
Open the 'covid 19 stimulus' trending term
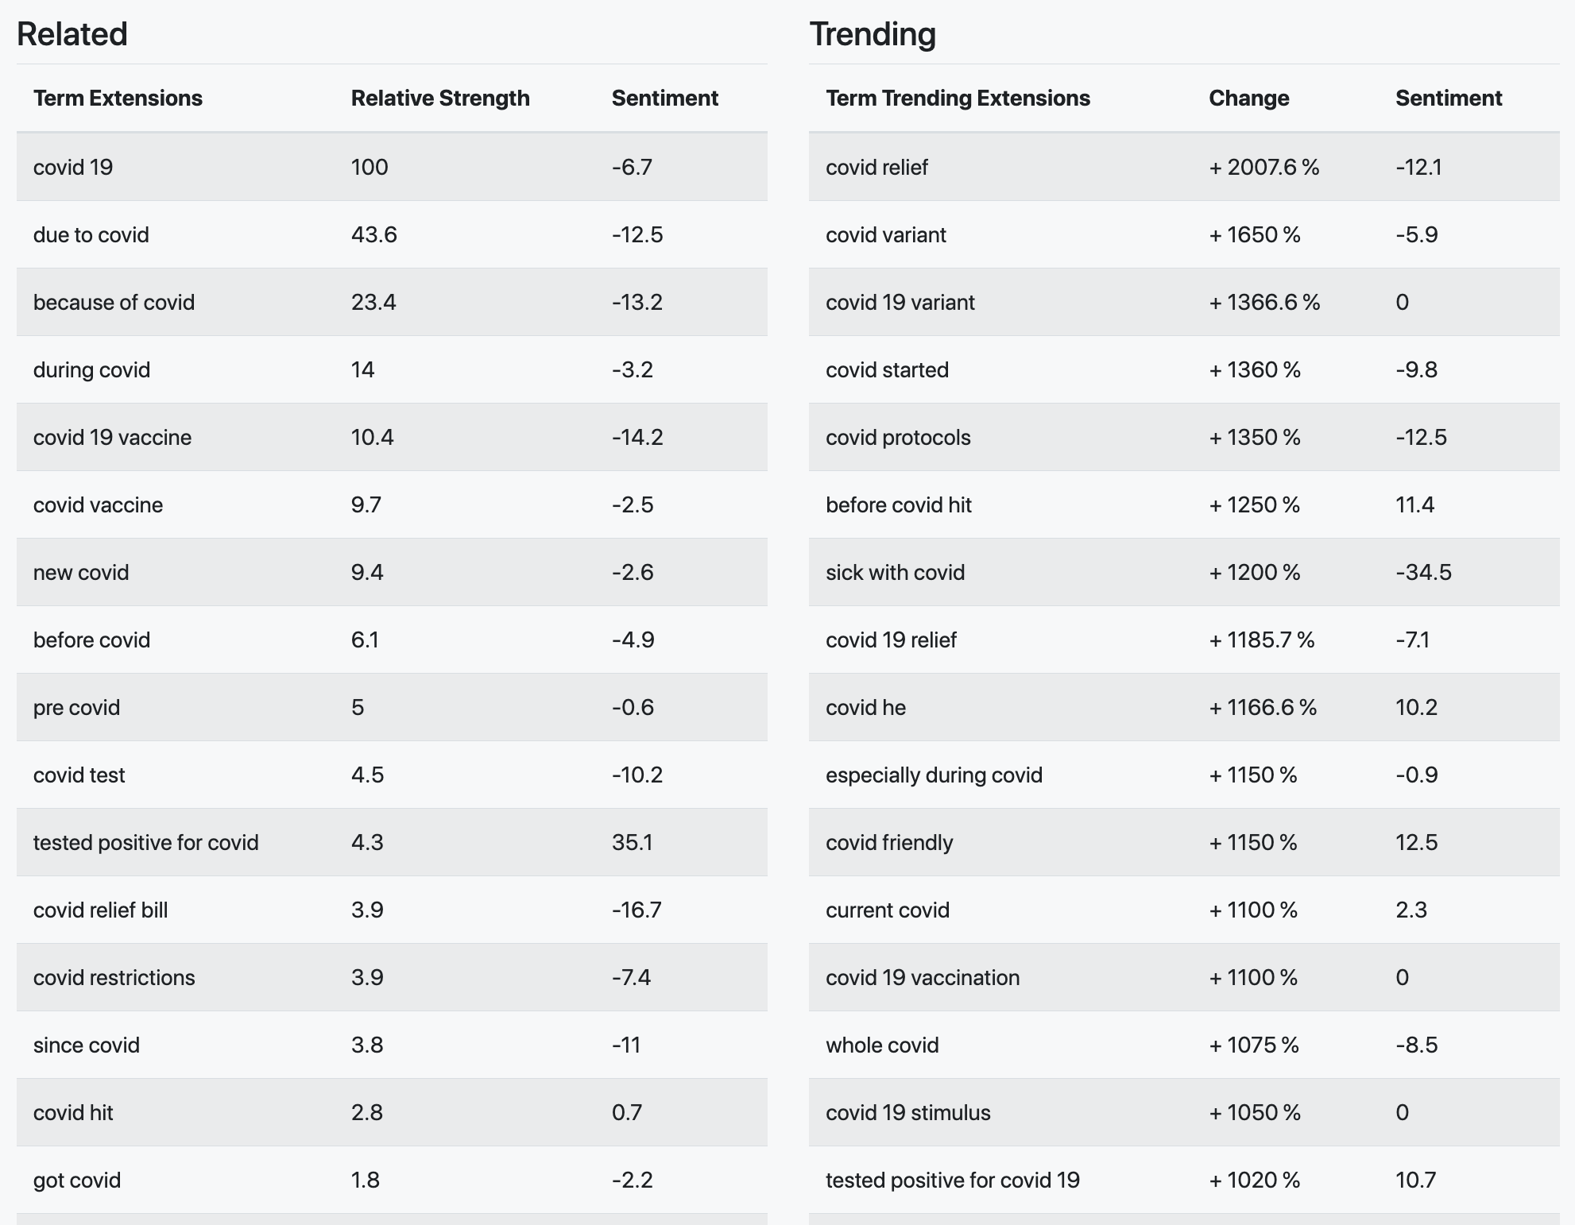tap(908, 1112)
